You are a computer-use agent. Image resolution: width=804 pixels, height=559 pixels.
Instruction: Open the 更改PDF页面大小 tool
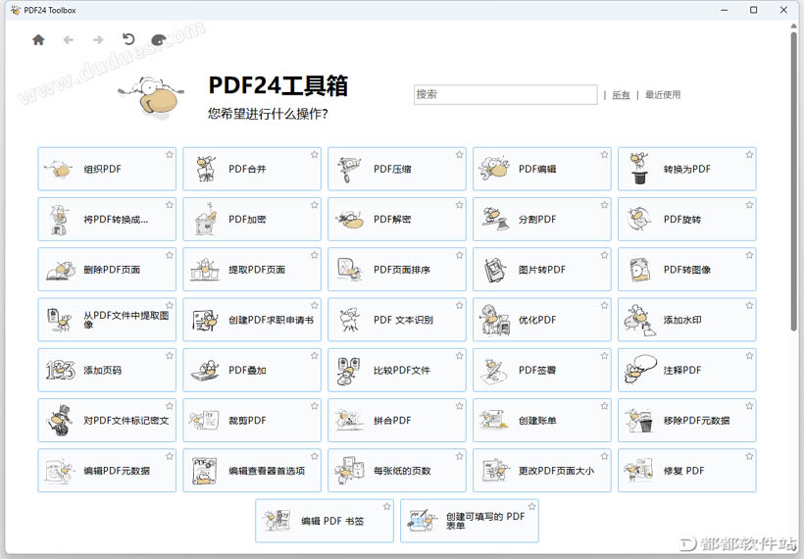tap(542, 471)
